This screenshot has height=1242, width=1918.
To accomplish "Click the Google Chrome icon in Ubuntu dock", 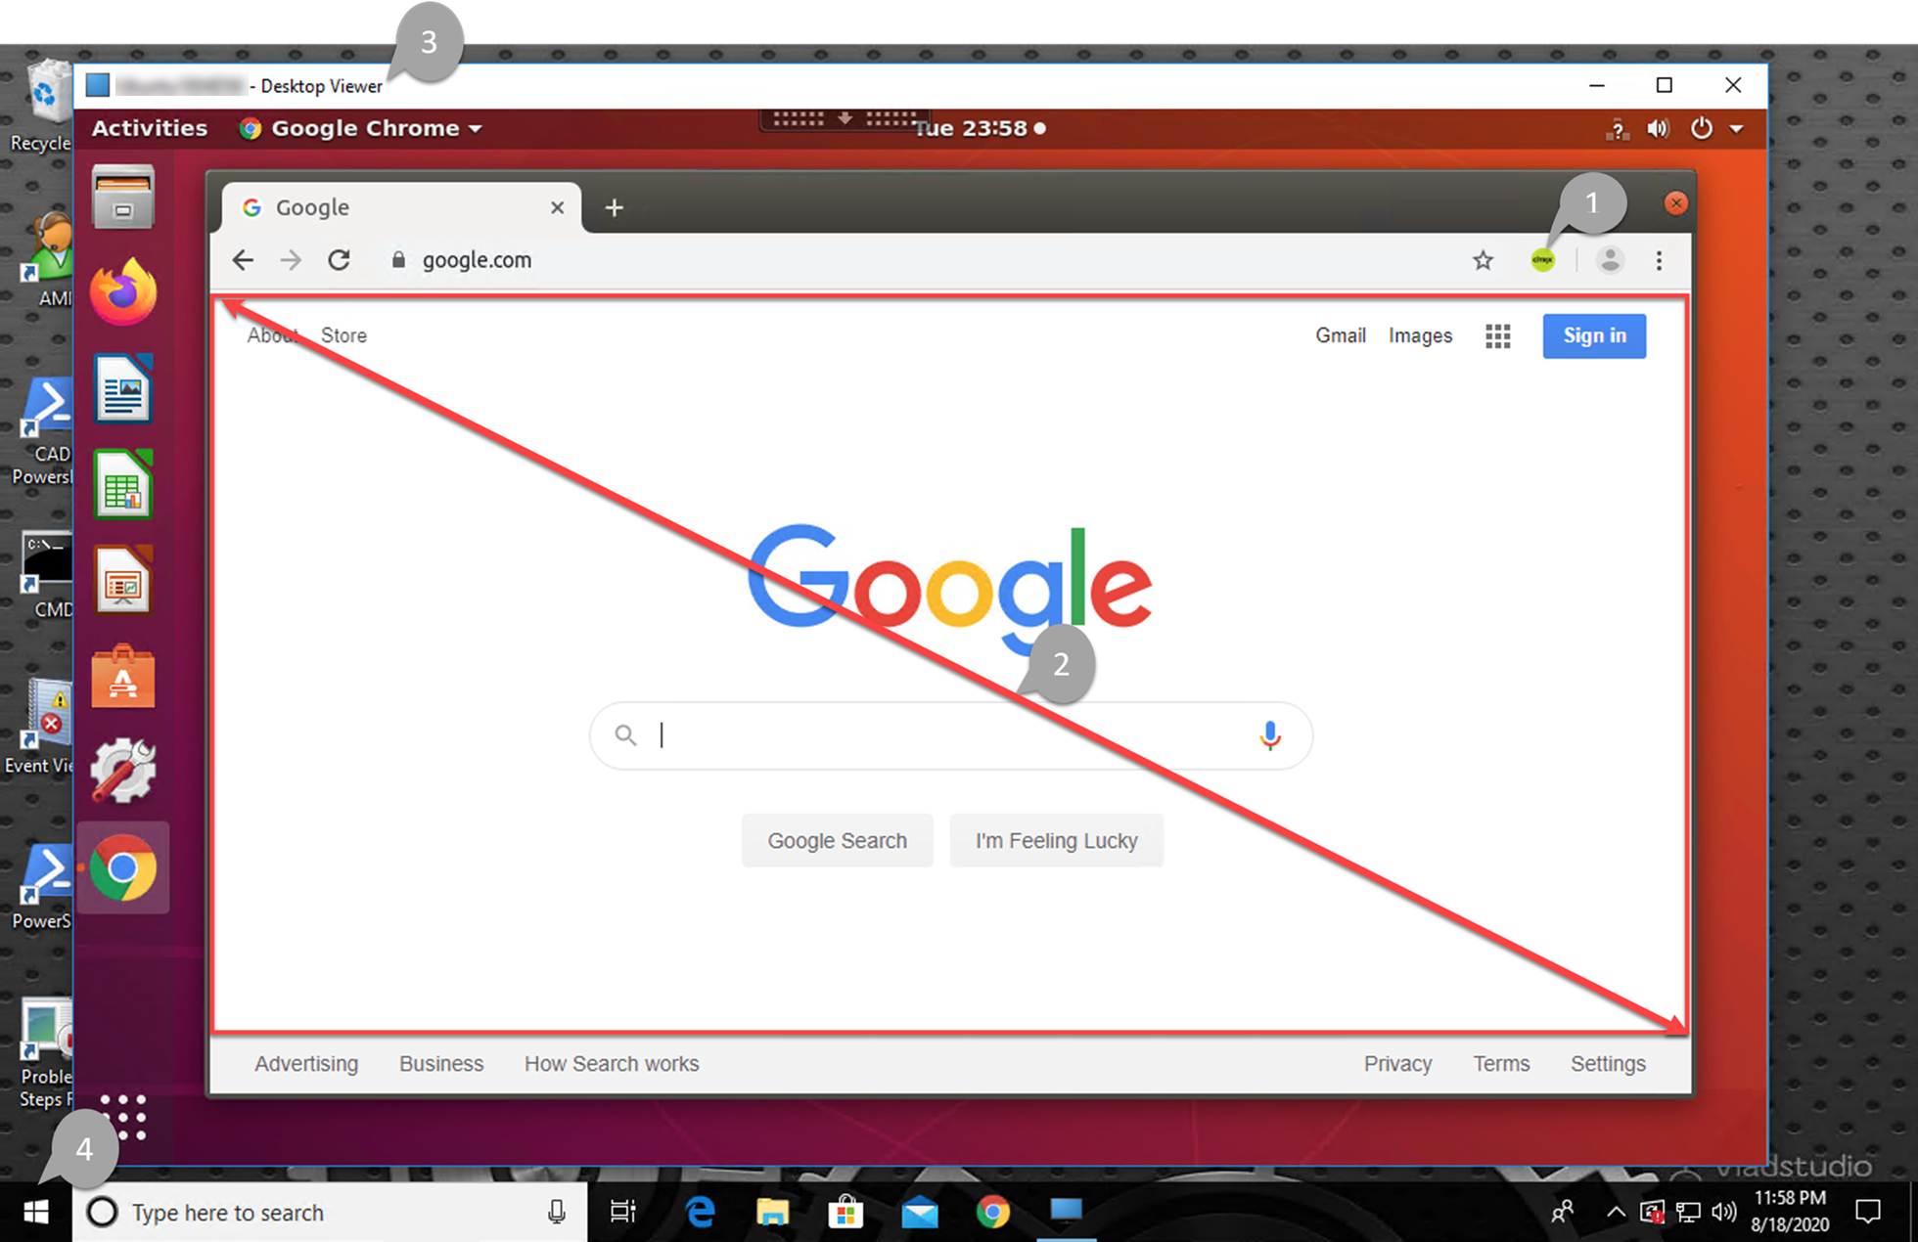I will [123, 870].
